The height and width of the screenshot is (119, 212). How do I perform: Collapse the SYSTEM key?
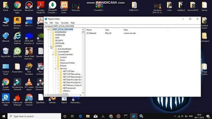pos(51,46)
